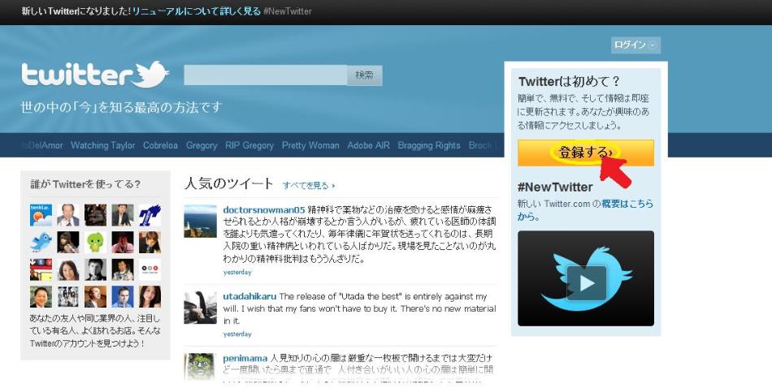Open the Bragging Rights trend
This screenshot has width=772, height=392.
429,145
